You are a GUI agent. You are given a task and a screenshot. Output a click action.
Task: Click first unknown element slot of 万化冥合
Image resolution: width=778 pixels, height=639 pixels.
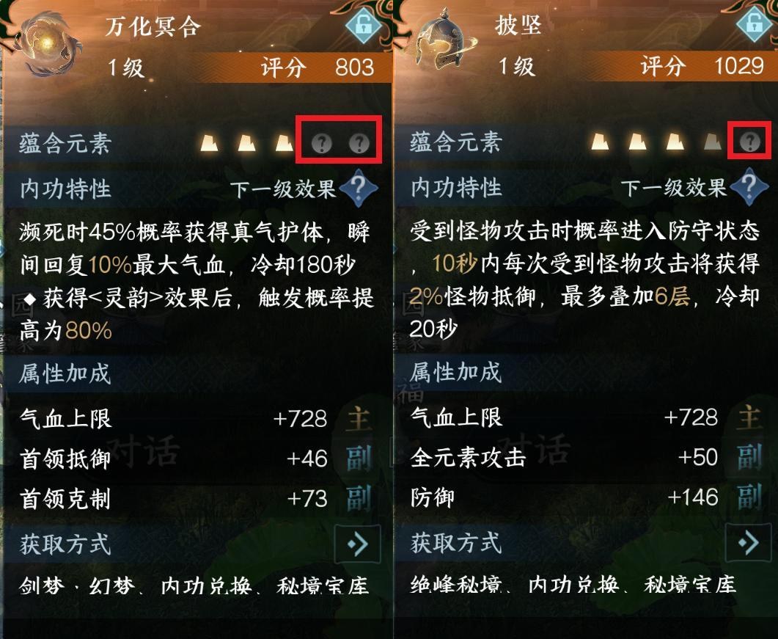[321, 144]
